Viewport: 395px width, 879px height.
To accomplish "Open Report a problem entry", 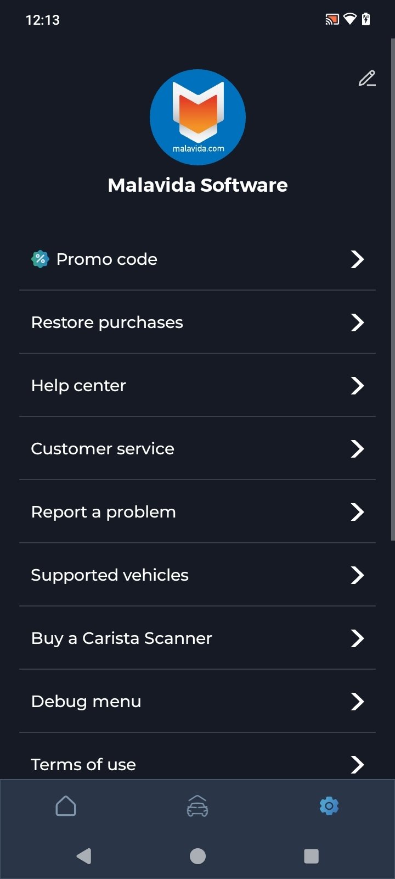I will (104, 512).
